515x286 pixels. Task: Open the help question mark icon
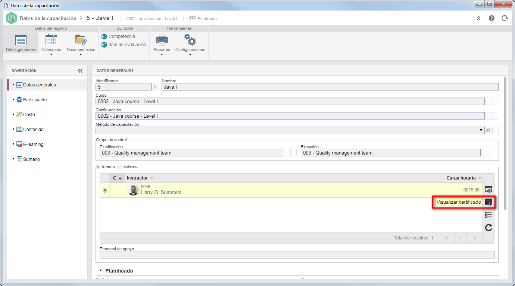[491, 18]
